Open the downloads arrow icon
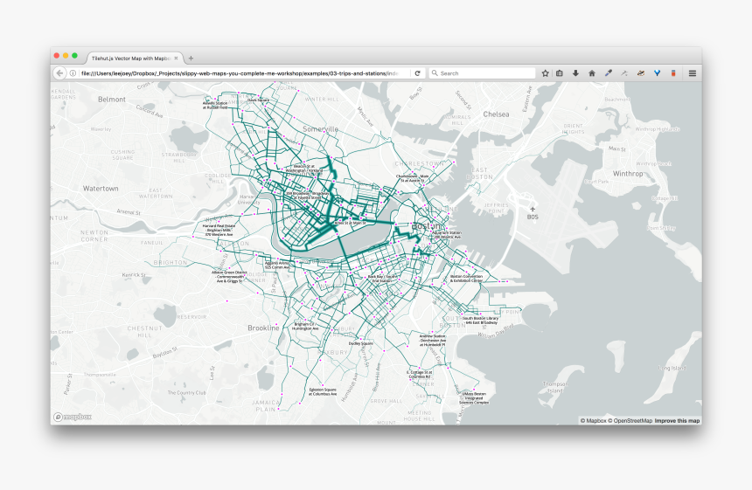The width and height of the screenshot is (752, 490). 575,73
